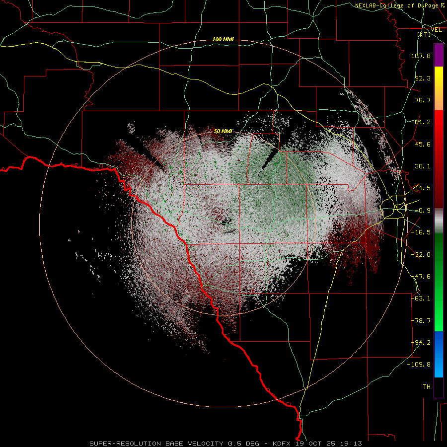Click the -109.8 velocity scale value
The width and height of the screenshot is (447, 447).
click(419, 365)
